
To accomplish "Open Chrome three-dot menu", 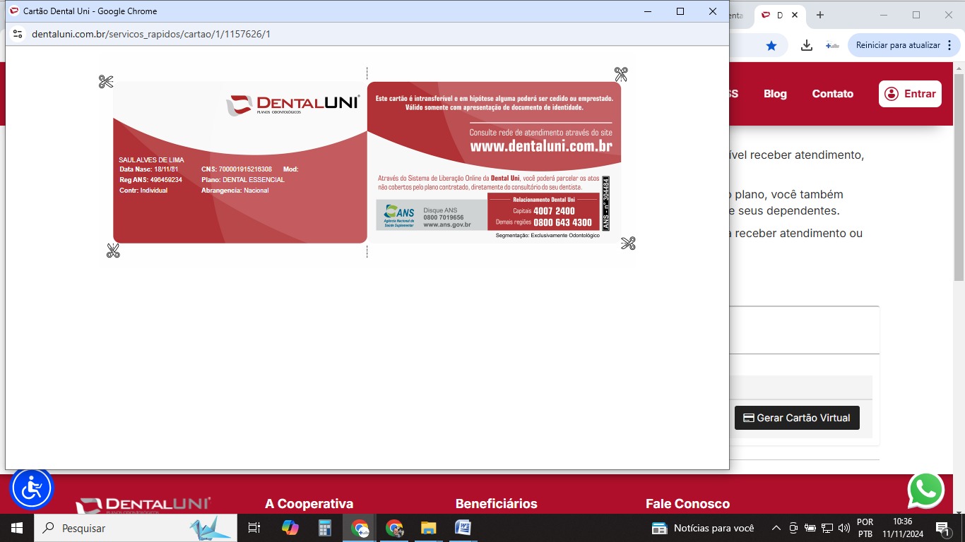I will [949, 45].
